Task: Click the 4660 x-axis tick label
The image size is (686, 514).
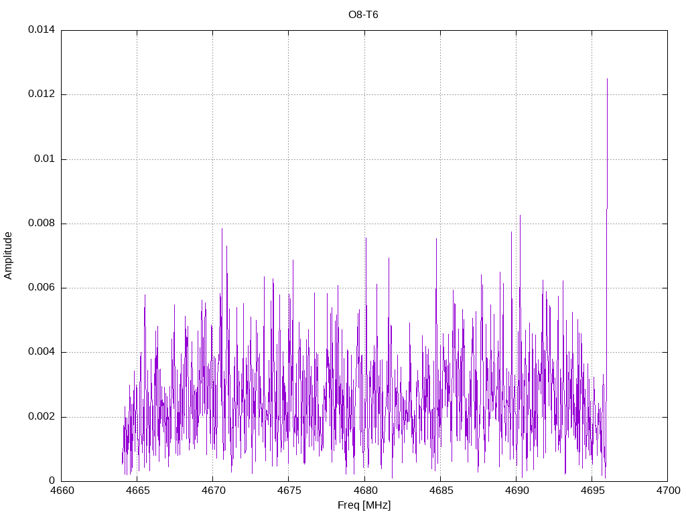Action: [62, 491]
